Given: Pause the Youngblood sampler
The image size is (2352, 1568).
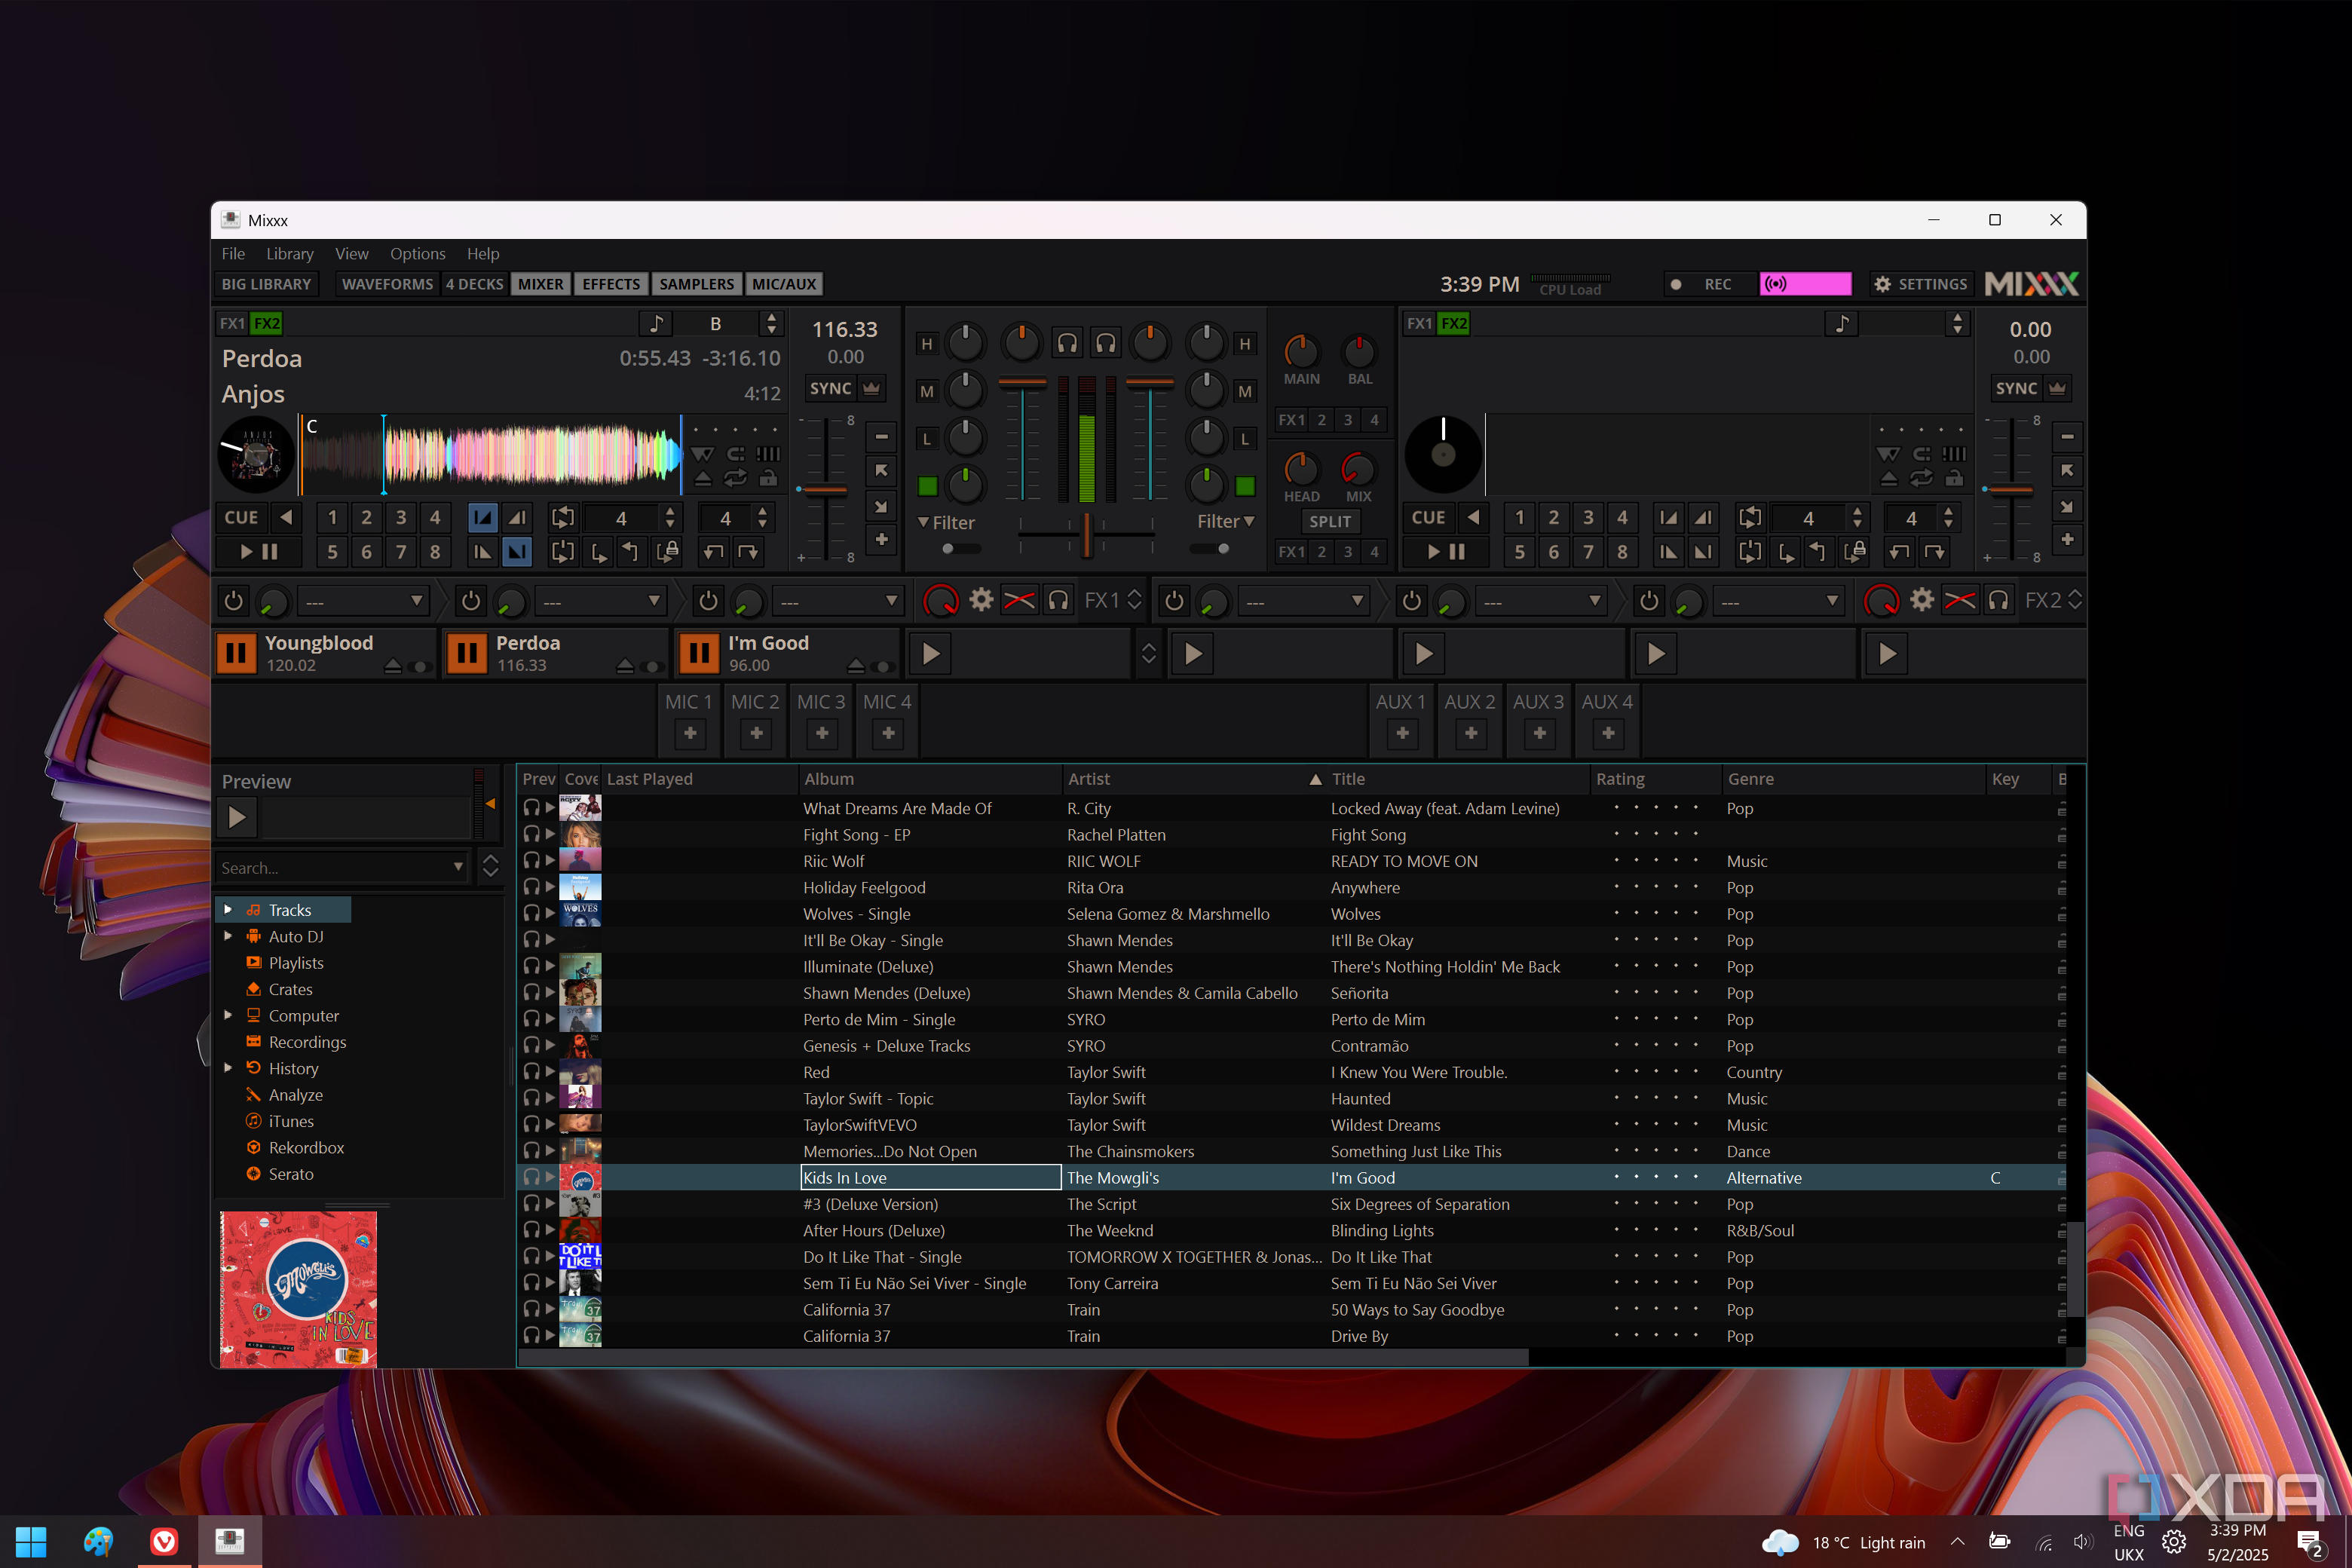Looking at the screenshot, I should click(x=237, y=653).
